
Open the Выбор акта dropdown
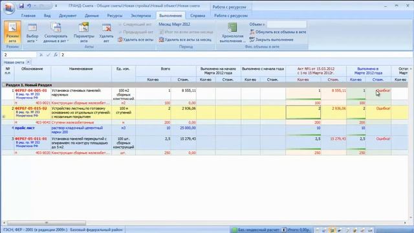(x=32, y=33)
